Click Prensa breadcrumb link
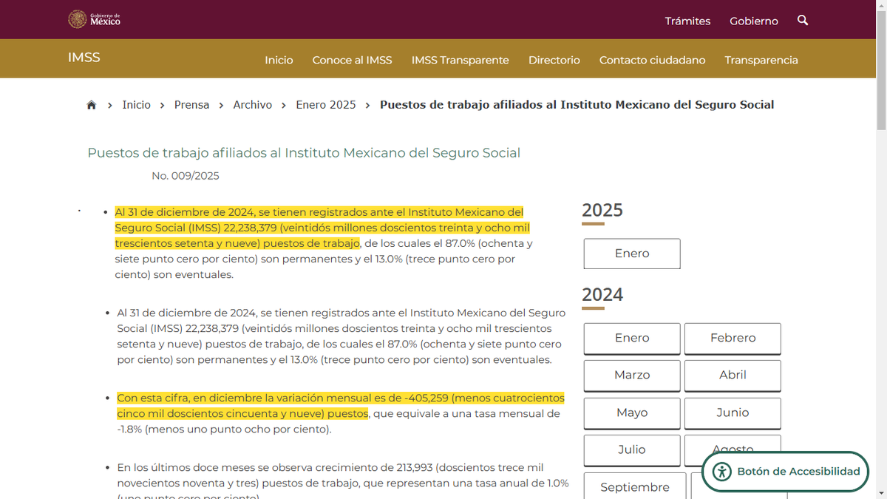The height and width of the screenshot is (499, 887). [192, 105]
